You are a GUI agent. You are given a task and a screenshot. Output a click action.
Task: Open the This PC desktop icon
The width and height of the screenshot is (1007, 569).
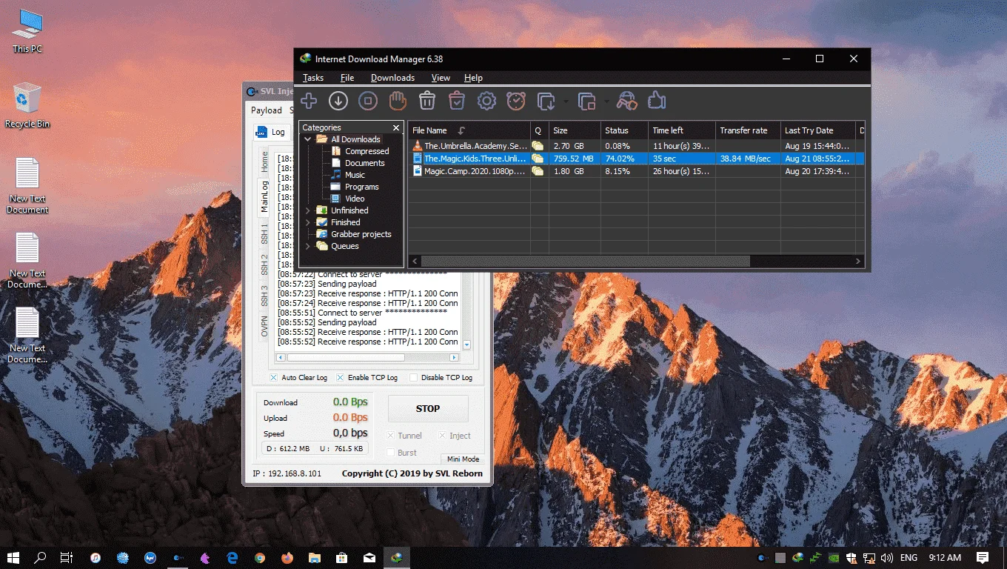pos(27,30)
